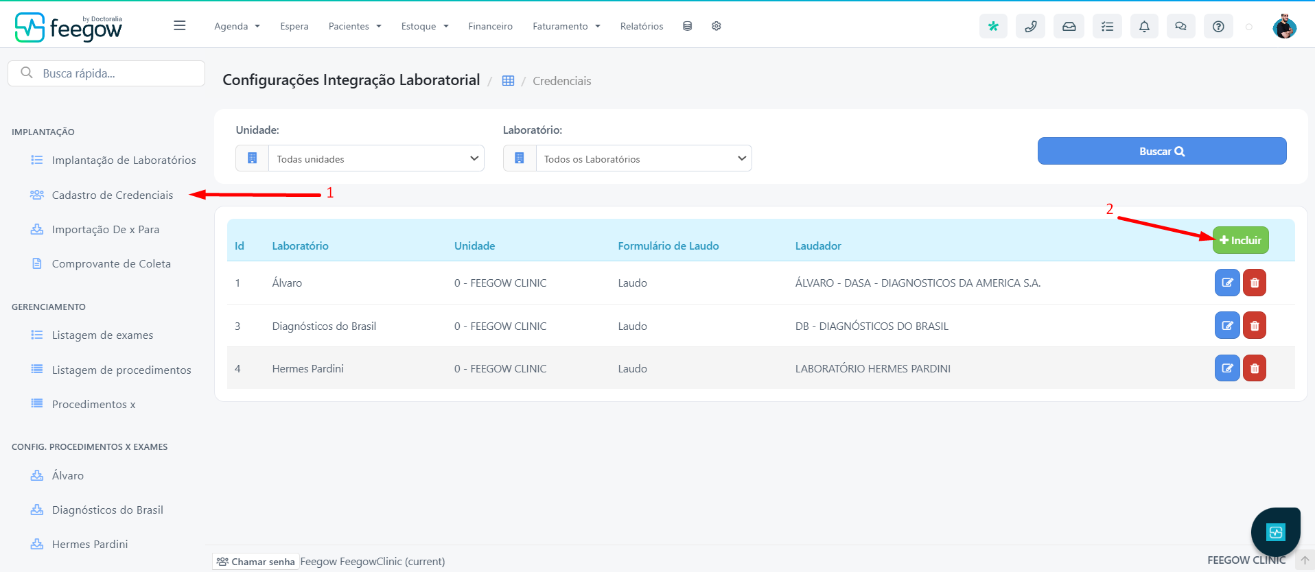Click the blue Buscar button

click(x=1162, y=151)
